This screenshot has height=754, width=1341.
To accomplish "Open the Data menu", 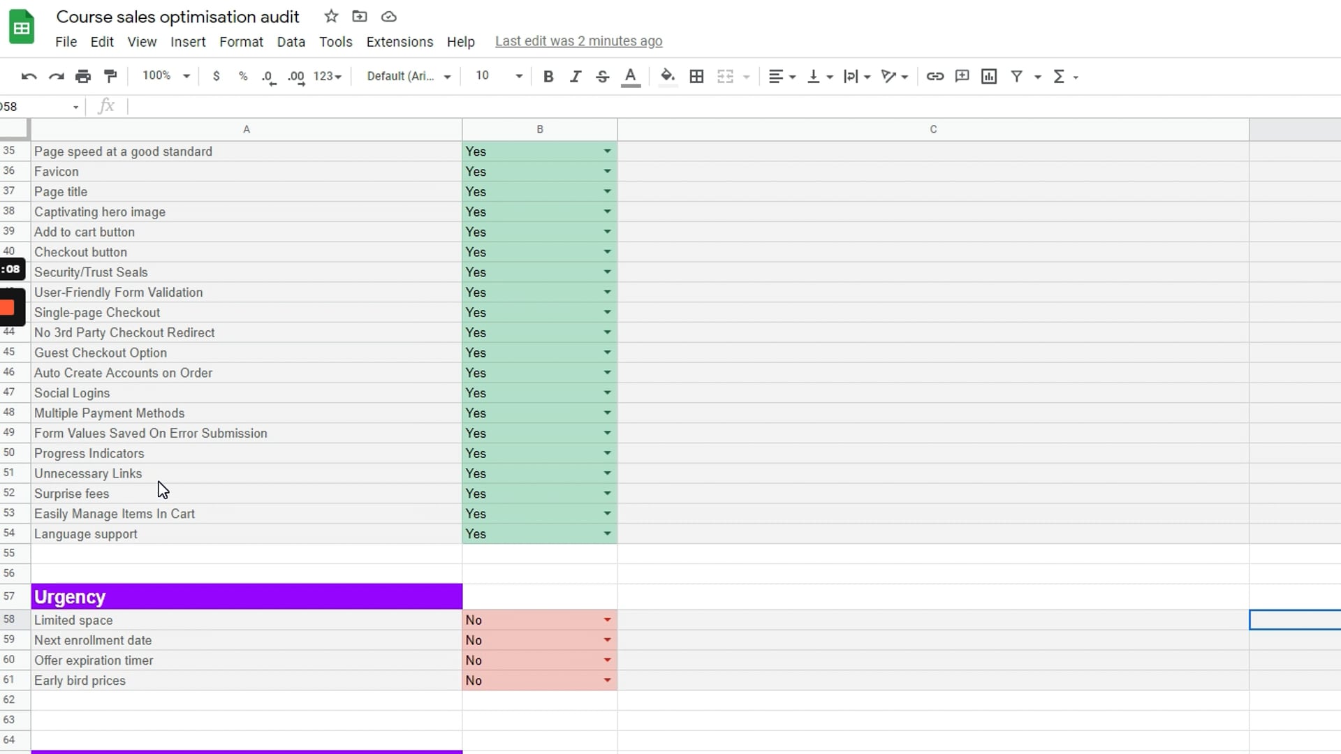I will coord(291,42).
